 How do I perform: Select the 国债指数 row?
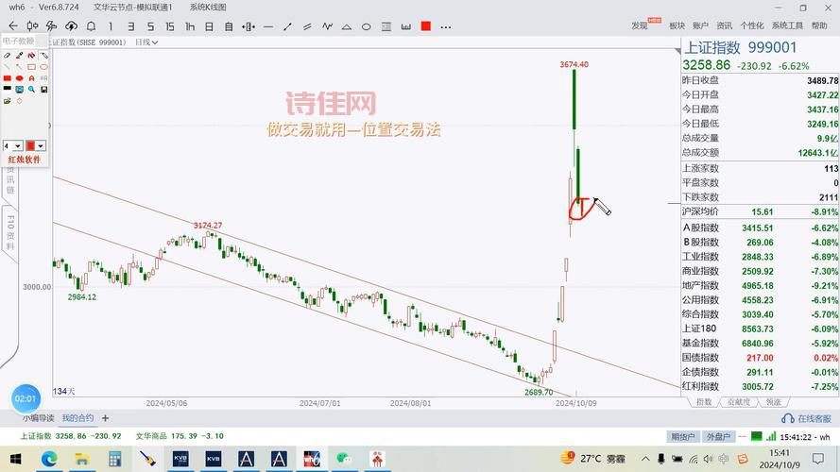(x=760, y=358)
